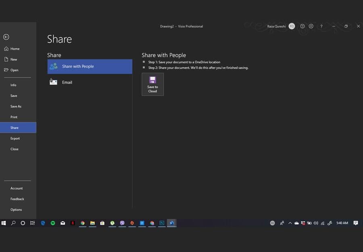The image size is (363, 252).
Task: Open Visio Options
Action: click(x=18, y=209)
